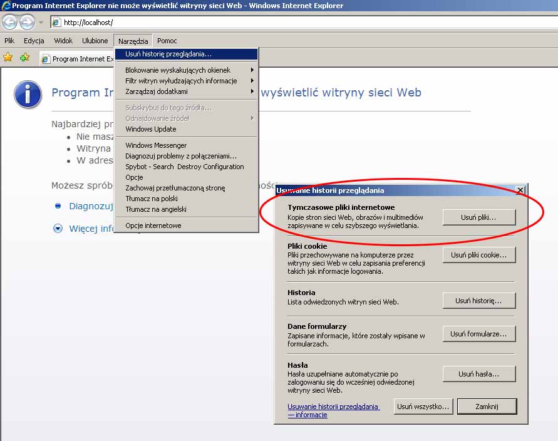This screenshot has height=441, width=558.
Task: Click the blue info icon on page
Action: (x=28, y=95)
